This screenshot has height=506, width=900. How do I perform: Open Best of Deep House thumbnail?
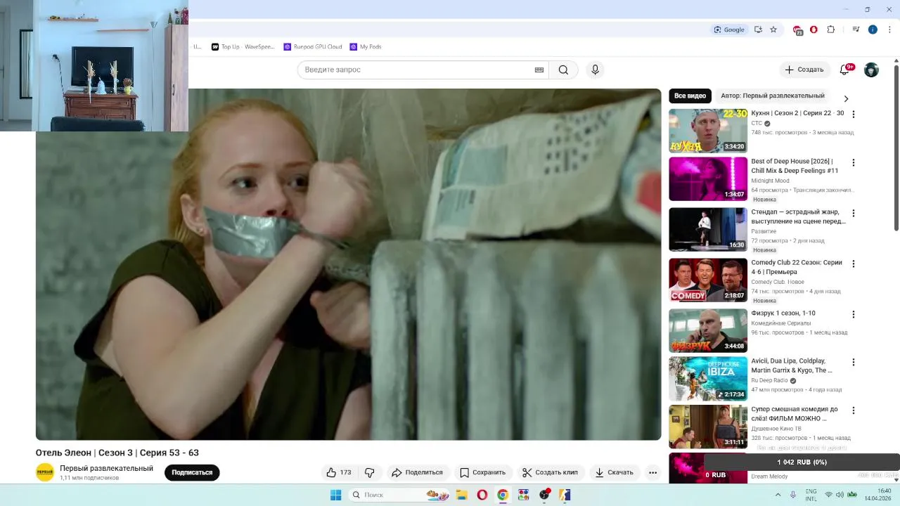[708, 179]
